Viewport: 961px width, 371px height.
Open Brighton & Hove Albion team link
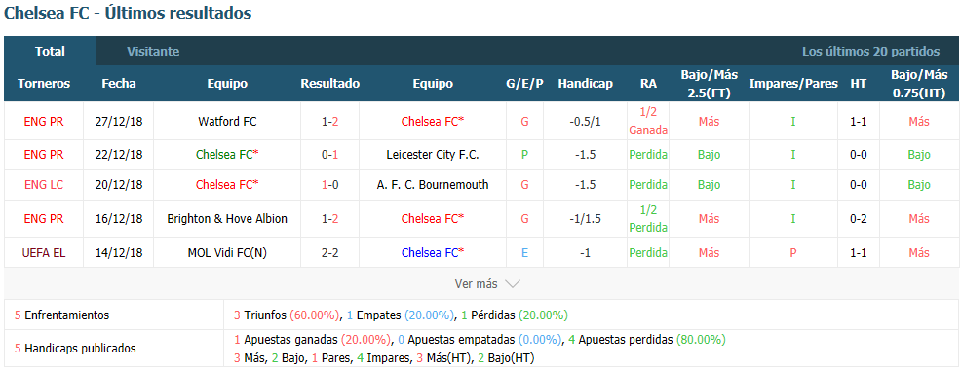(227, 218)
